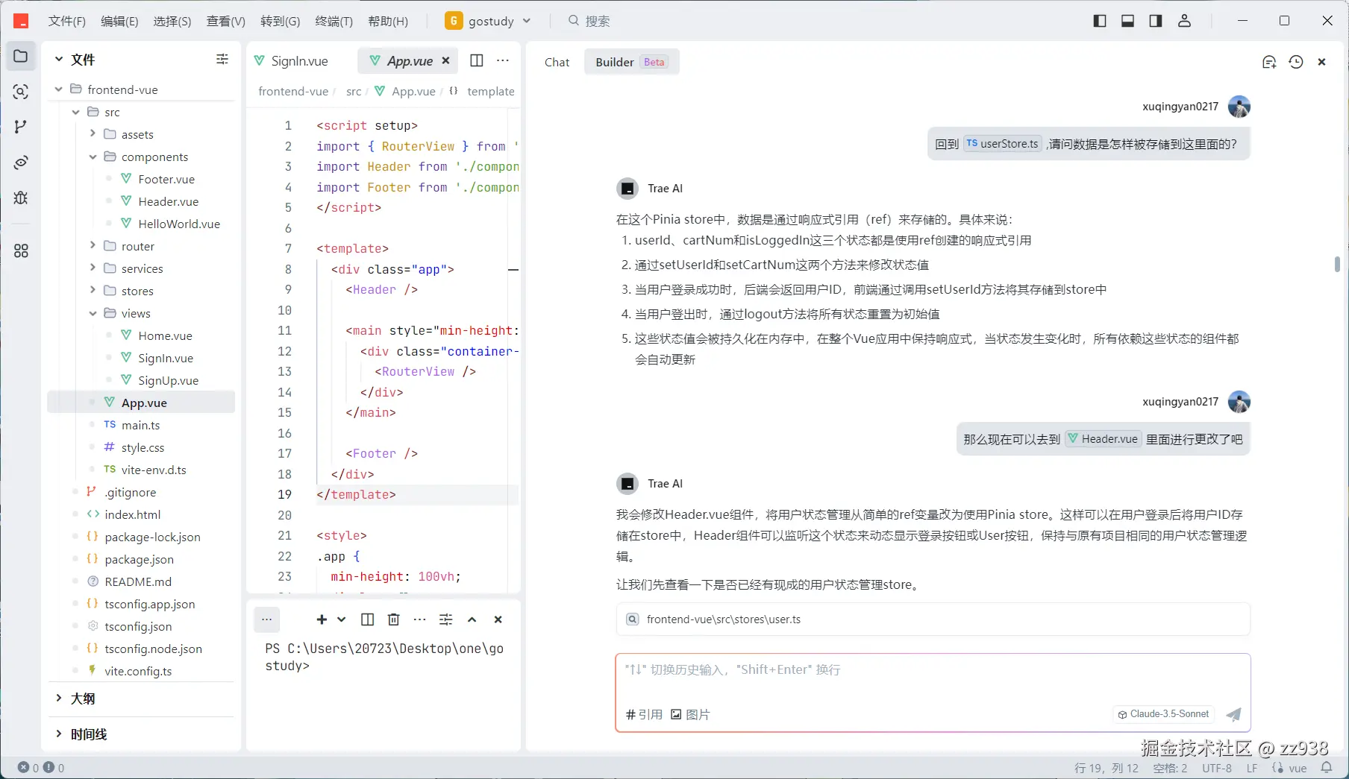Click the chat panel scrollbar thumb
Screen dimensions: 1349x779
pos(1337,264)
